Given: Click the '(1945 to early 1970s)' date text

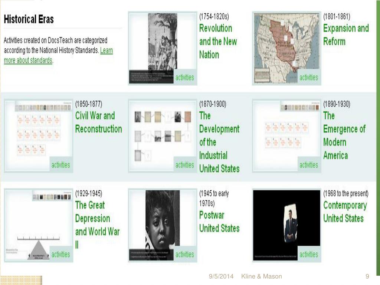Looking at the screenshot, I should [x=214, y=198].
